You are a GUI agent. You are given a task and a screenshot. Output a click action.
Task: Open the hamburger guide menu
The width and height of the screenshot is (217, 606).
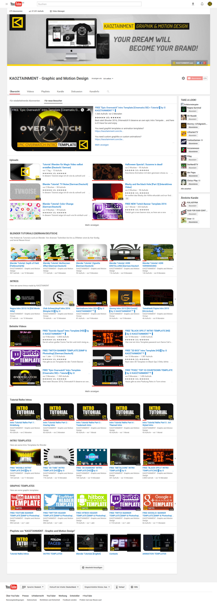(x=7, y=4)
